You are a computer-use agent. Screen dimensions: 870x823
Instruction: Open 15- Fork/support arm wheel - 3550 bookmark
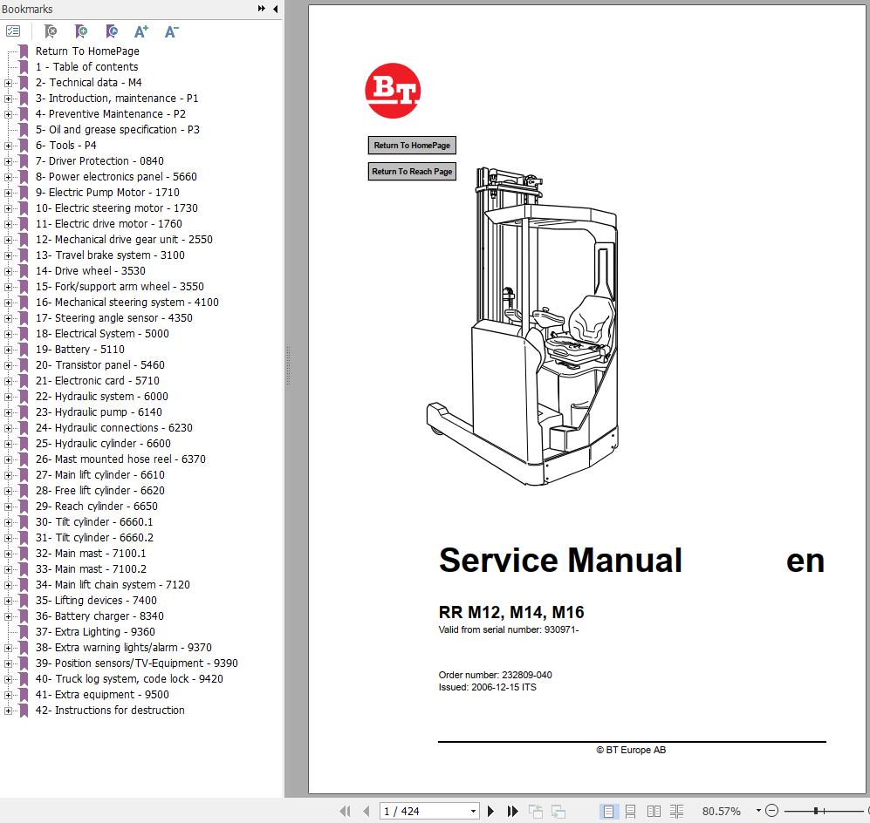point(120,287)
